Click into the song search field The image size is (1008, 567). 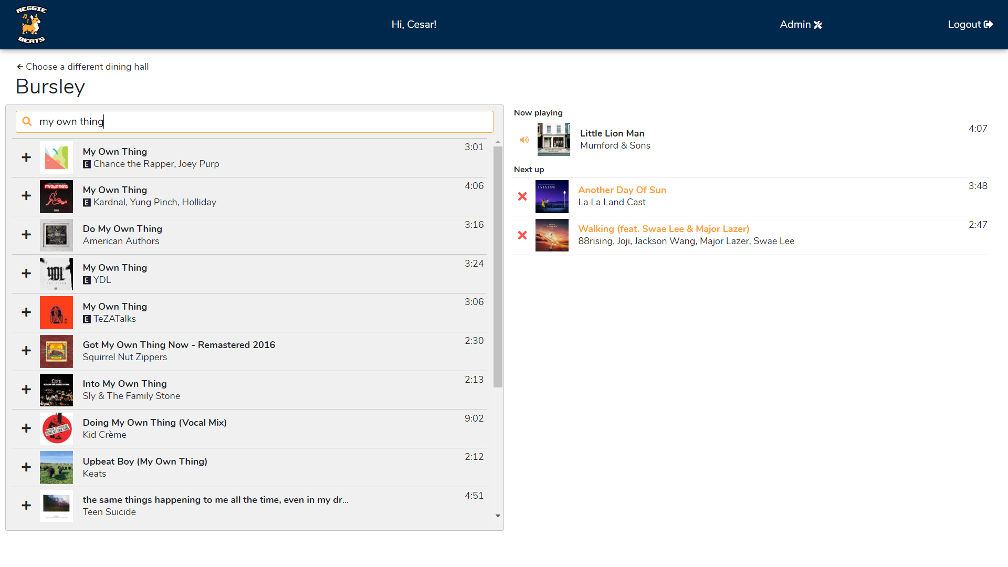255,122
